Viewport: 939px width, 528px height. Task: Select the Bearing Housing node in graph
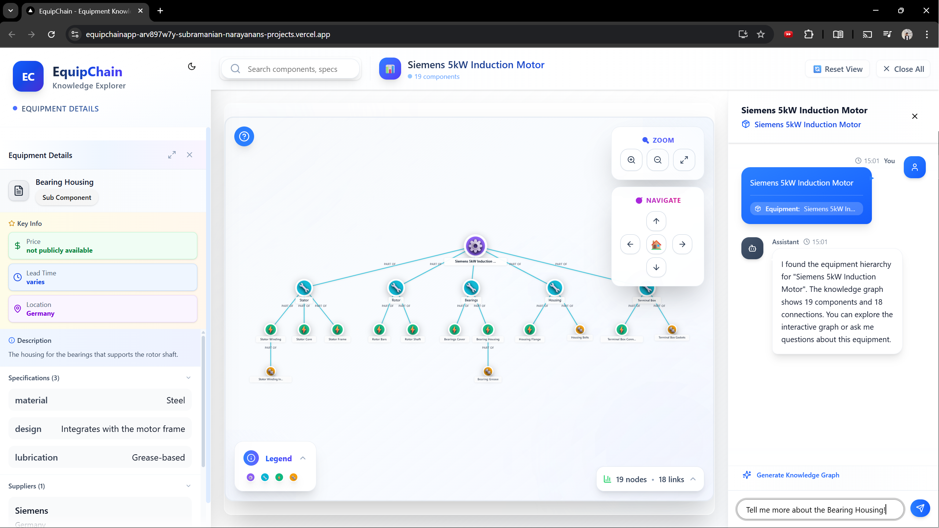tap(488, 330)
